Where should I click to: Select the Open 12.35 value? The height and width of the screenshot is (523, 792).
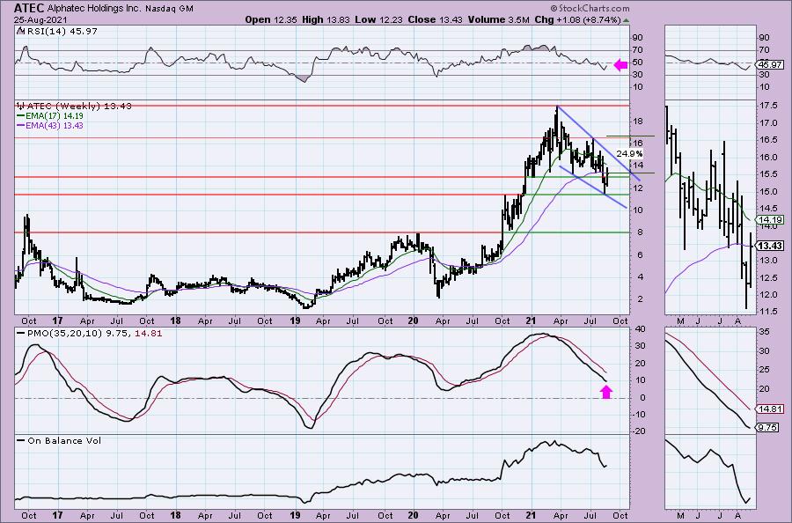point(272,19)
